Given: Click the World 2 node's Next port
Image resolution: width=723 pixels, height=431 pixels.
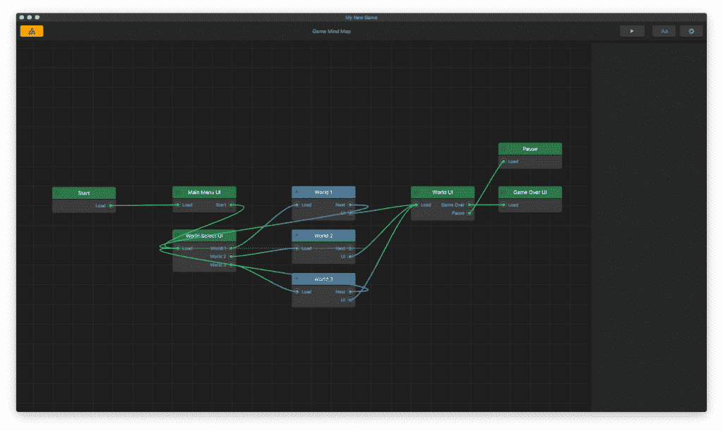Looking at the screenshot, I should (350, 248).
